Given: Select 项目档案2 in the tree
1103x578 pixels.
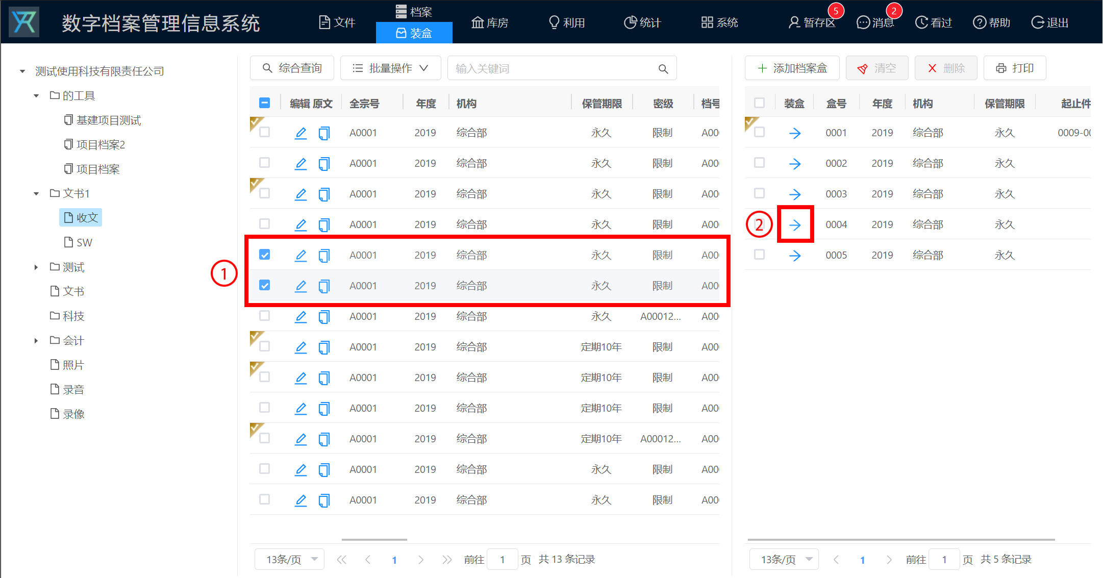Looking at the screenshot, I should tap(95, 145).
